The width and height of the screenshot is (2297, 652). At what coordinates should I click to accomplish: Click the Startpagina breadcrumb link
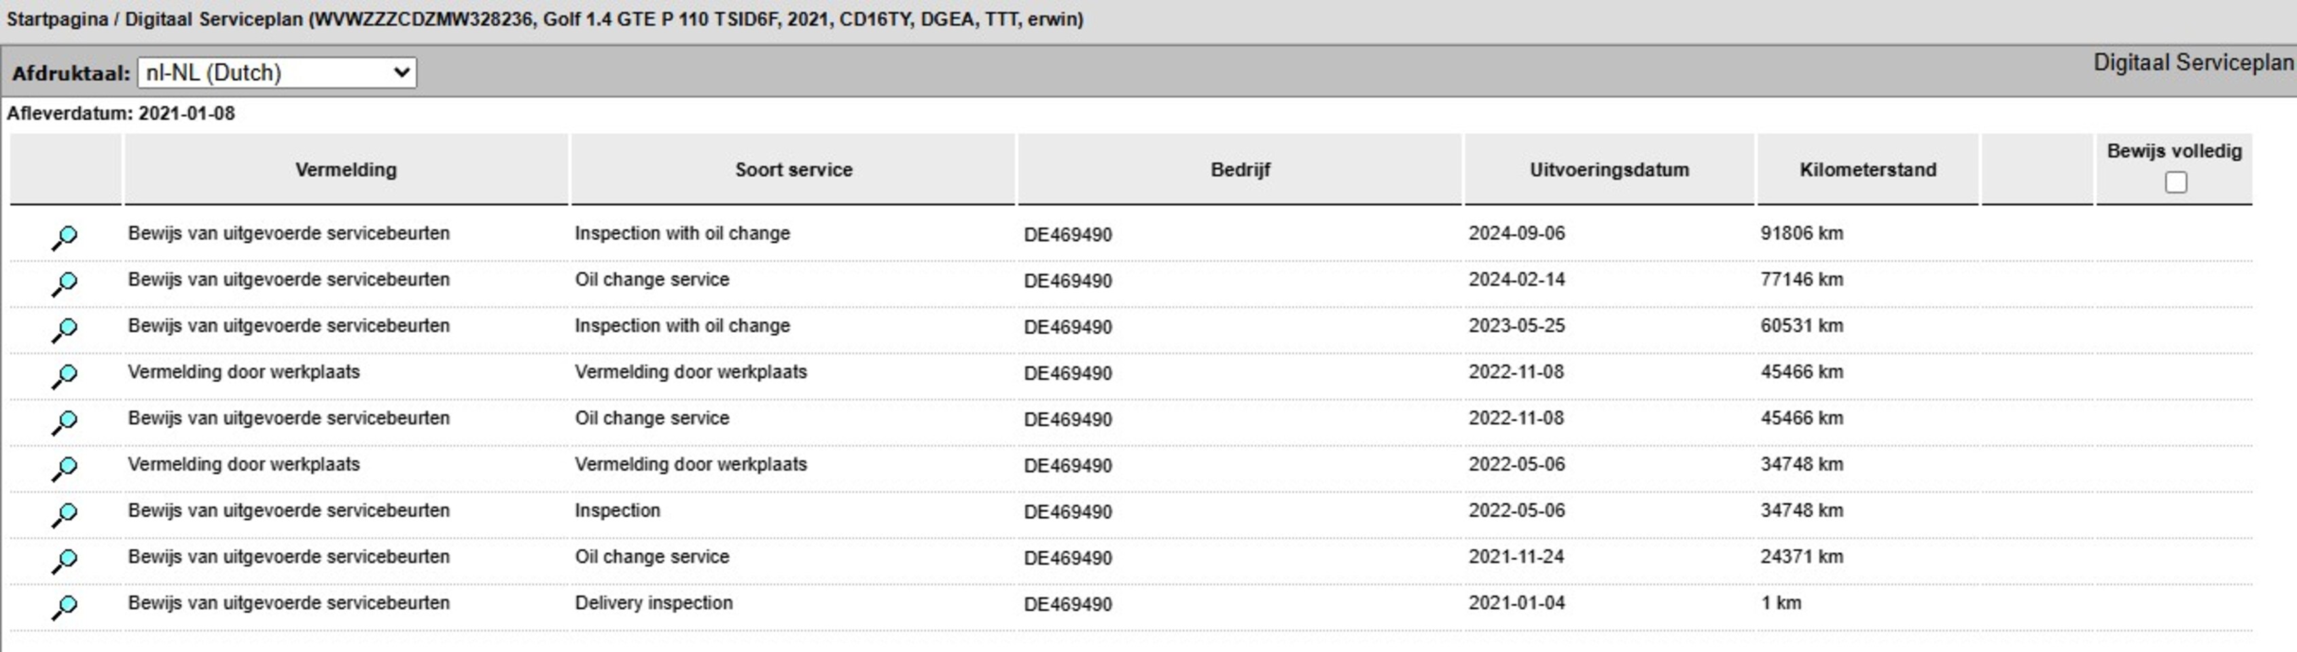tap(58, 19)
